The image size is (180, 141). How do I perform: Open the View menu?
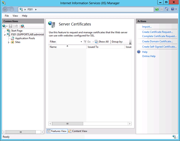coord(15,16)
